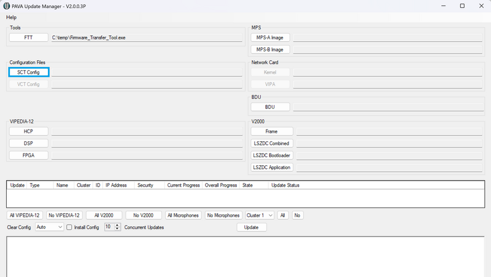Click the HCP path field
Viewport: 491px width, 277px height.
147,131
